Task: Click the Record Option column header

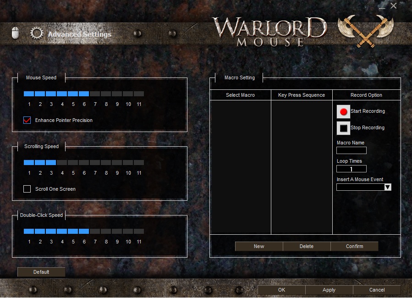Action: 367,95
